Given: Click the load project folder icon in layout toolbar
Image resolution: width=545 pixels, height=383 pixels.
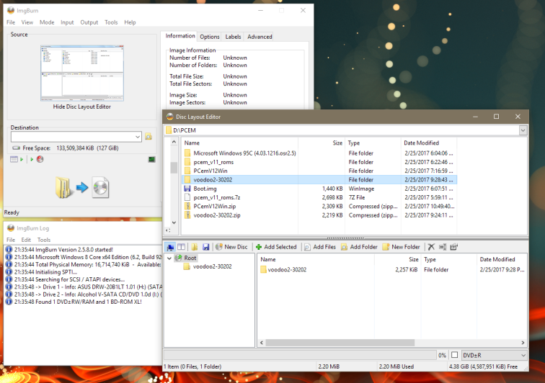Looking at the screenshot, I should click(195, 247).
